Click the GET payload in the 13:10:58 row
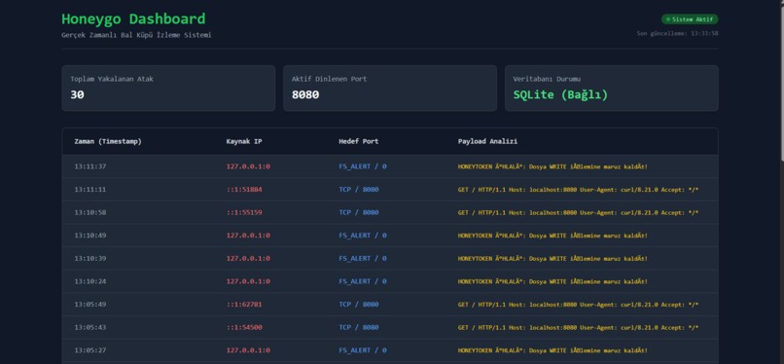 (x=578, y=212)
